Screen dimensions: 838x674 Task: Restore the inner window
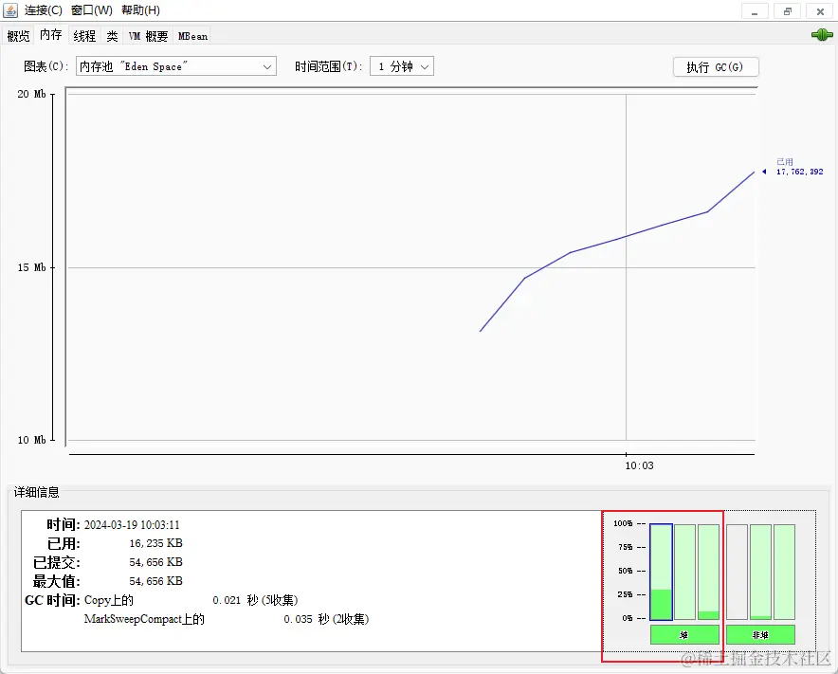[x=787, y=11]
